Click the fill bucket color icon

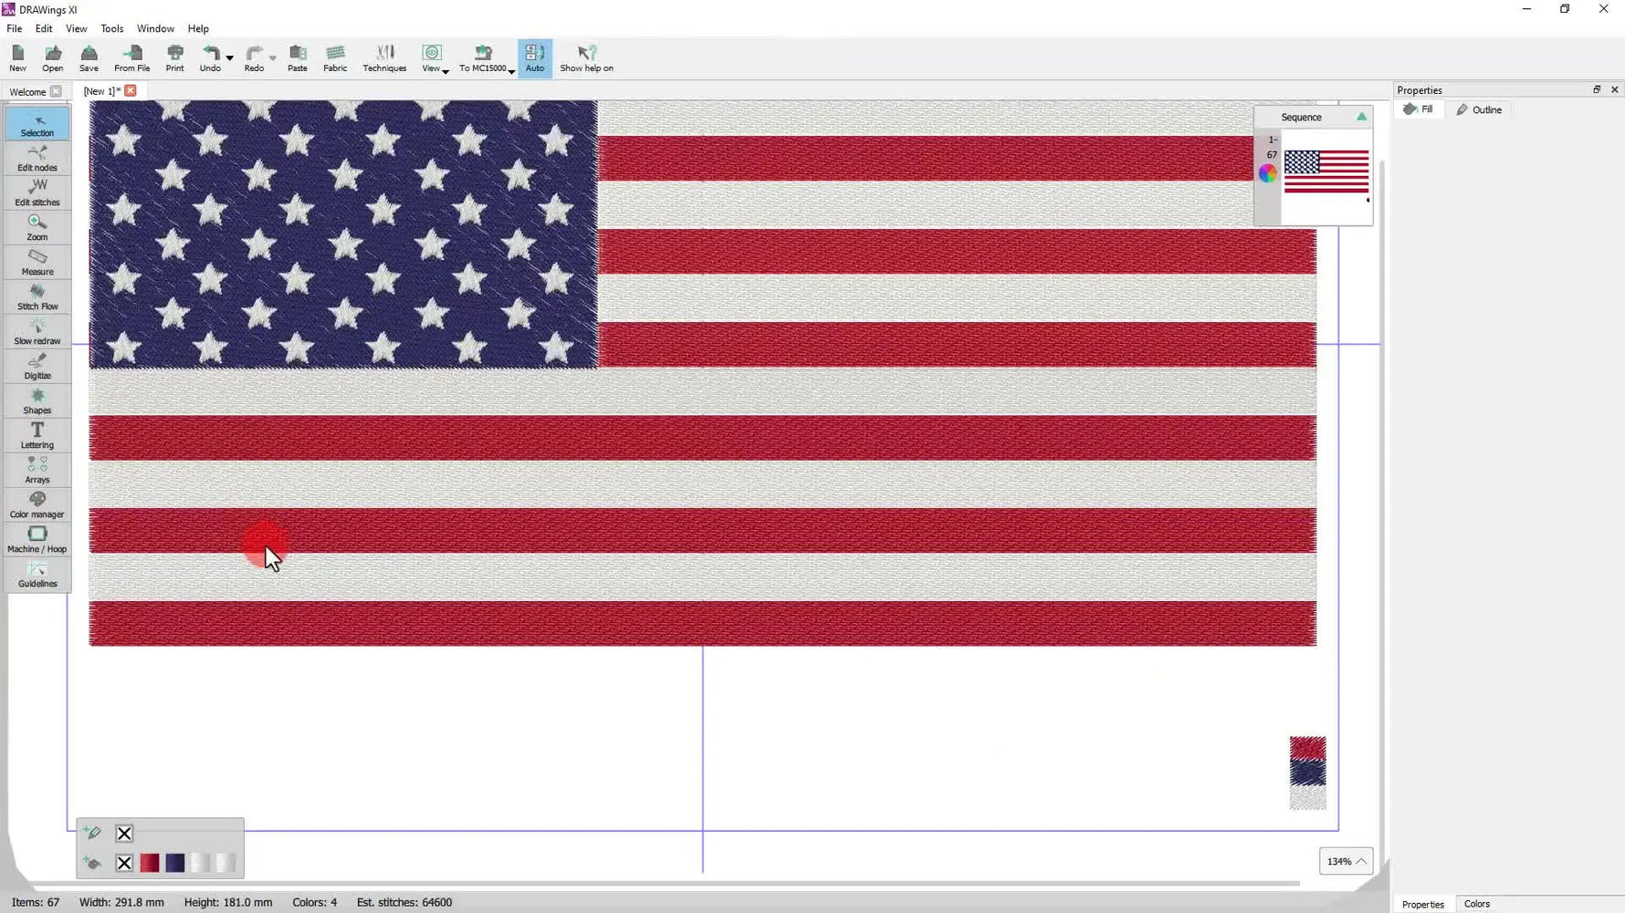pyautogui.click(x=92, y=863)
